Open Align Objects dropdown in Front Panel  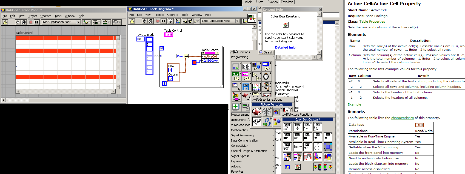[x=87, y=22]
